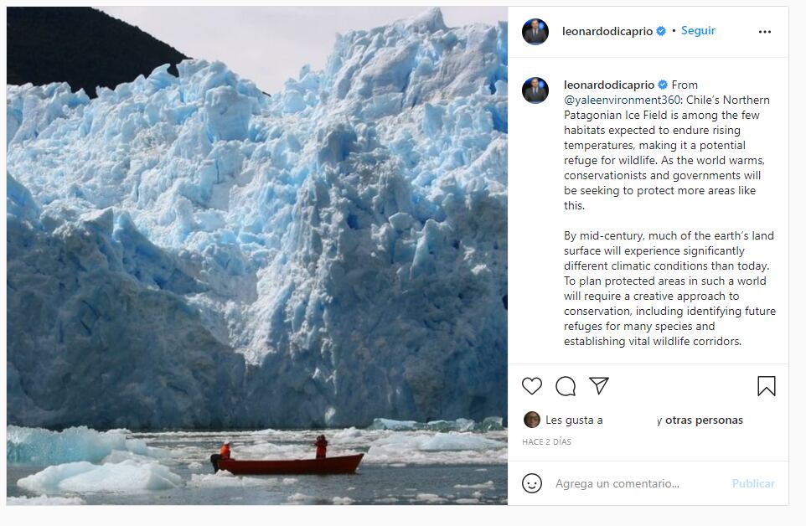This screenshot has height=526, width=806.
Task: Click the header profile picture
Action: pos(535,32)
